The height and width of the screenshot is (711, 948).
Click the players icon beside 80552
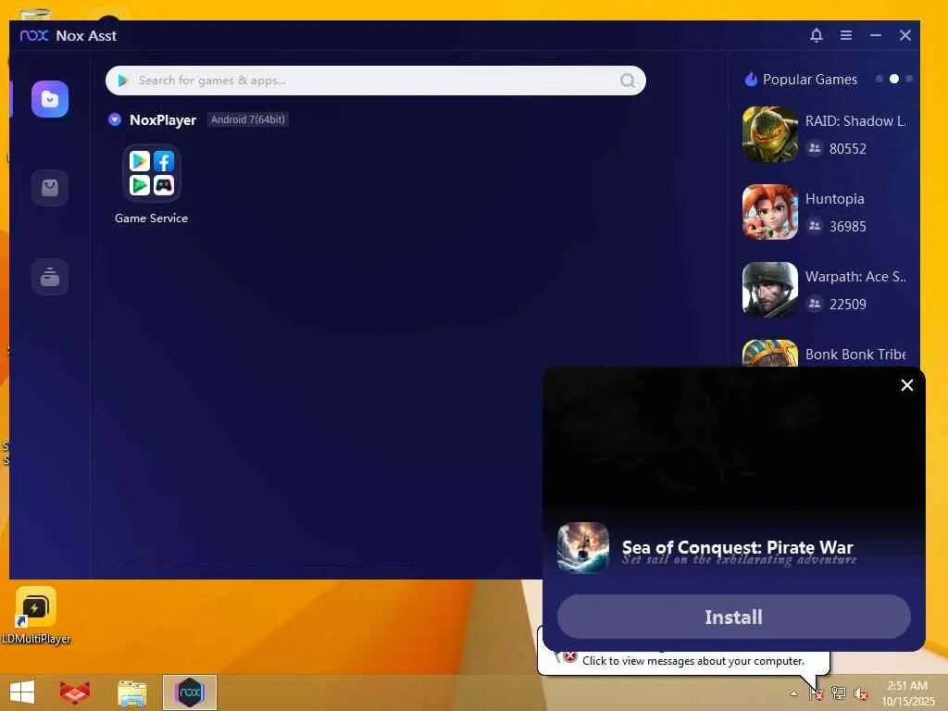tap(815, 148)
